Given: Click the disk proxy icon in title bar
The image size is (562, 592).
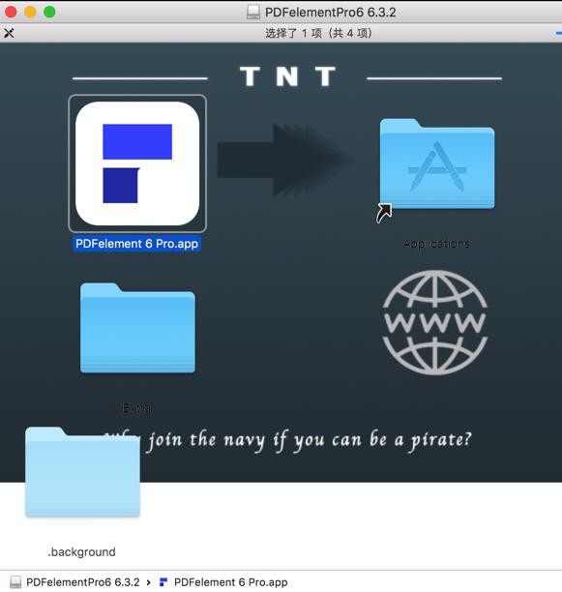Looking at the screenshot, I should pos(253,12).
